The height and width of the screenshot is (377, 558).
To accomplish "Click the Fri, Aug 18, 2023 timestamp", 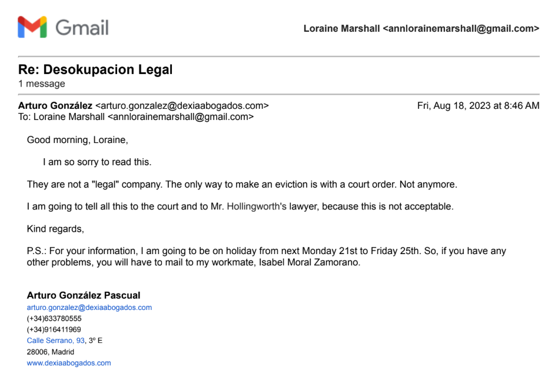I will [x=478, y=106].
